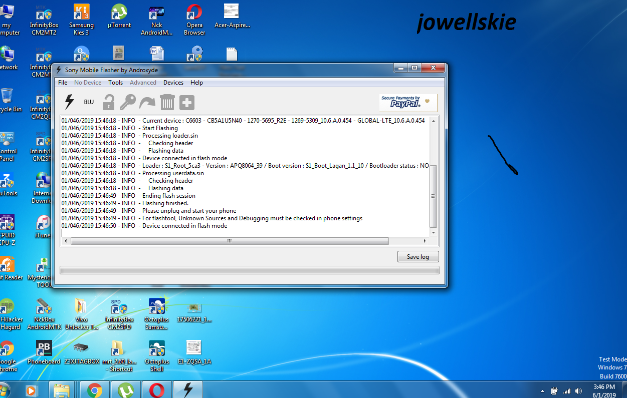Viewport: 627px width, 398px height.
Task: Click the log scrollbar up arrow
Action: (x=434, y=121)
